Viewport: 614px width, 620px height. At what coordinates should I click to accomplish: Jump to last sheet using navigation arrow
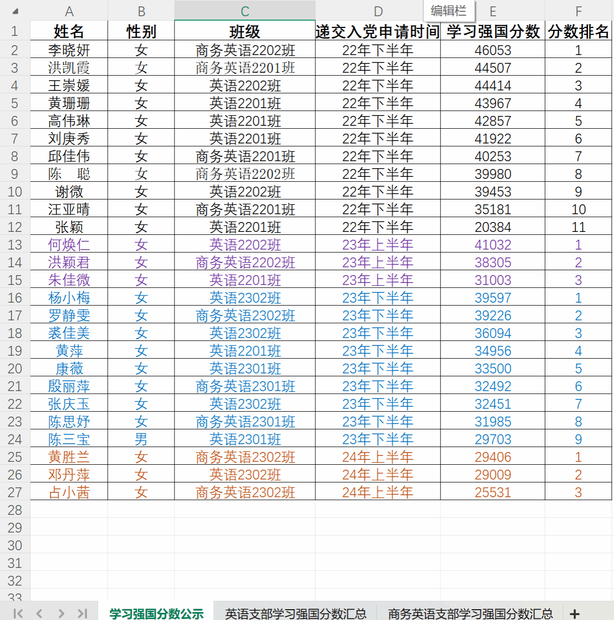pos(82,613)
